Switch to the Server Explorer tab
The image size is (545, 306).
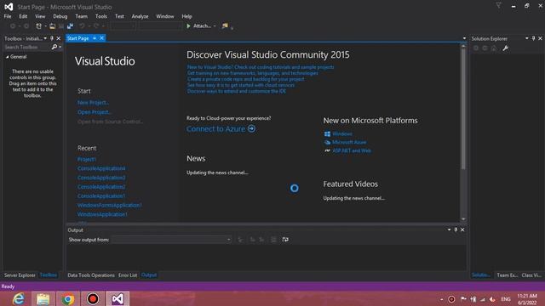tap(20, 275)
